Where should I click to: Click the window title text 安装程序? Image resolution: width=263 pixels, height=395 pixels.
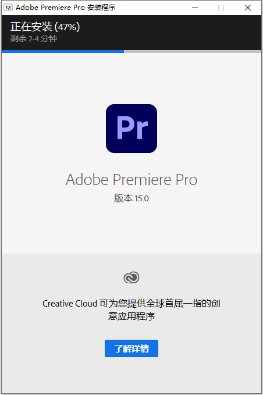pos(101,8)
